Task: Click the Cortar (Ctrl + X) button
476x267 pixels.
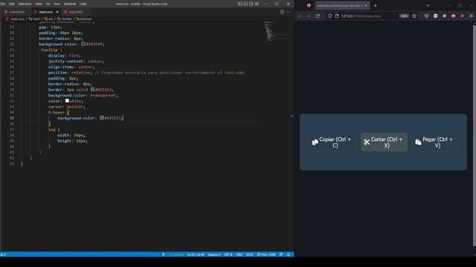Action: [x=384, y=142]
